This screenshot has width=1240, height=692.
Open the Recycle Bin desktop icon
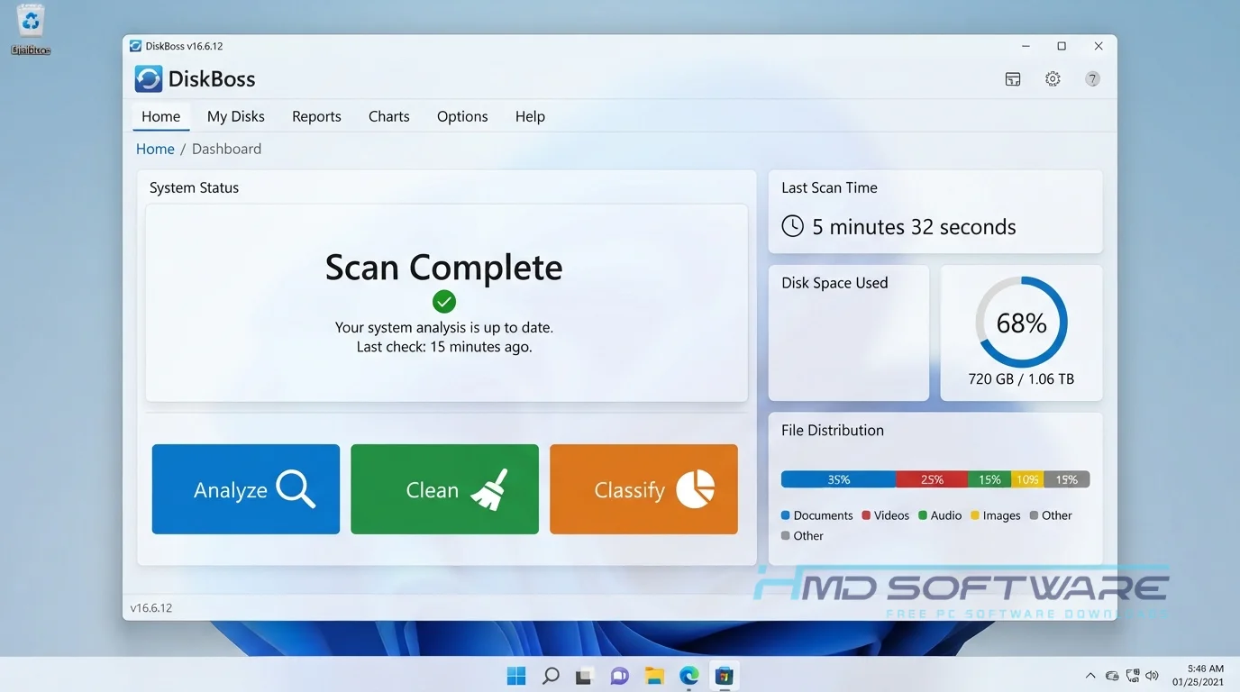[x=31, y=30]
